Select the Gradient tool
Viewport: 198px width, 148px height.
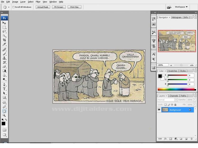(4, 71)
